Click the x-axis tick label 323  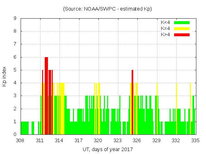coord(117,141)
